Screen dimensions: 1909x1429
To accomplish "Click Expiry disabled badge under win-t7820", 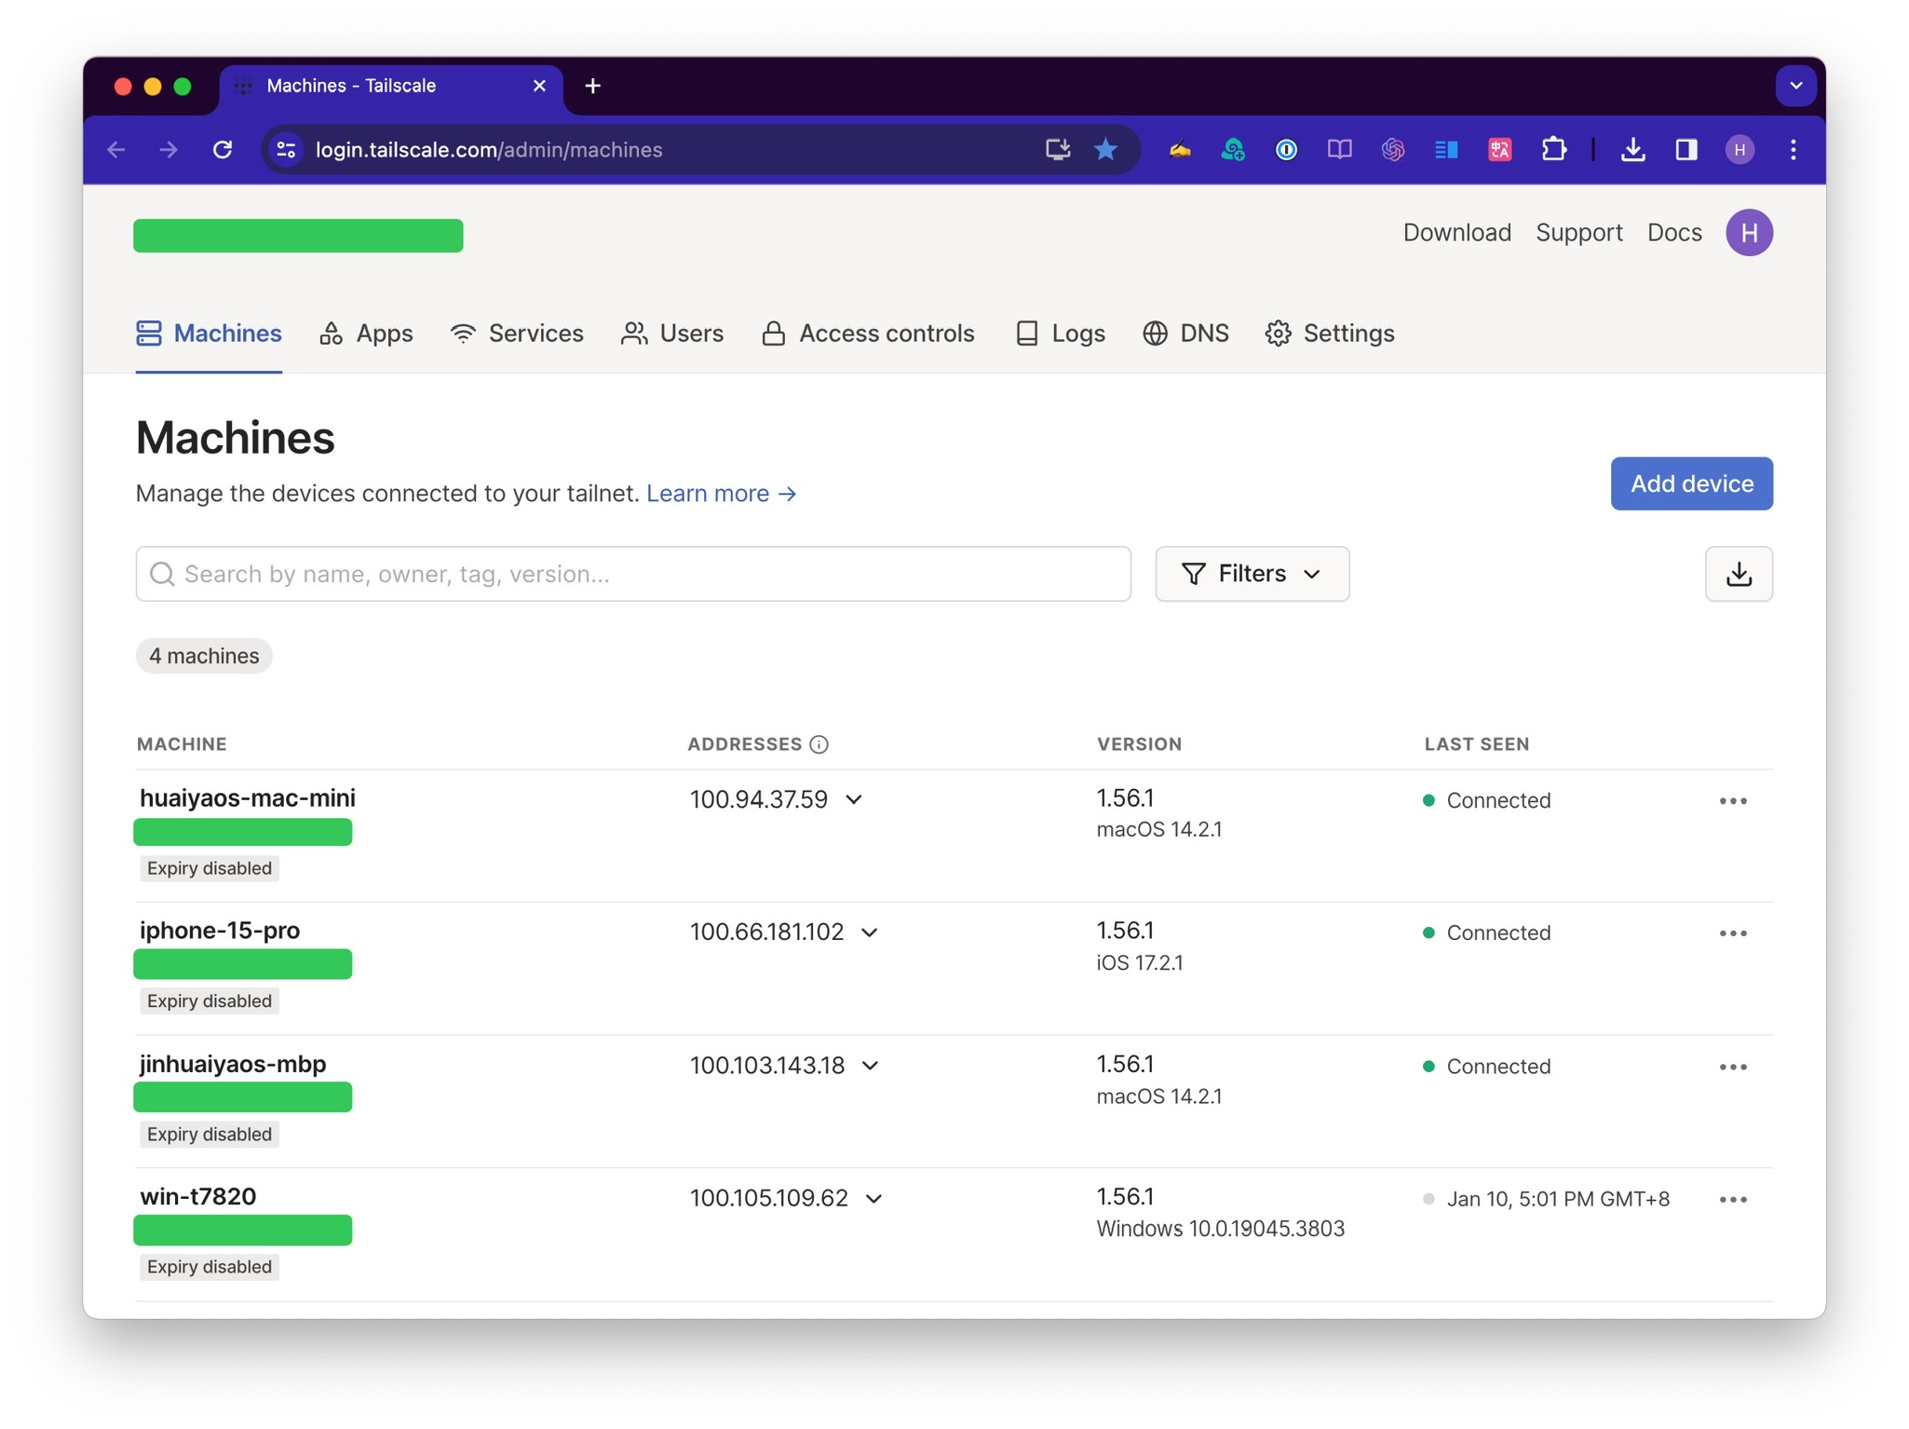I will pos(210,1267).
